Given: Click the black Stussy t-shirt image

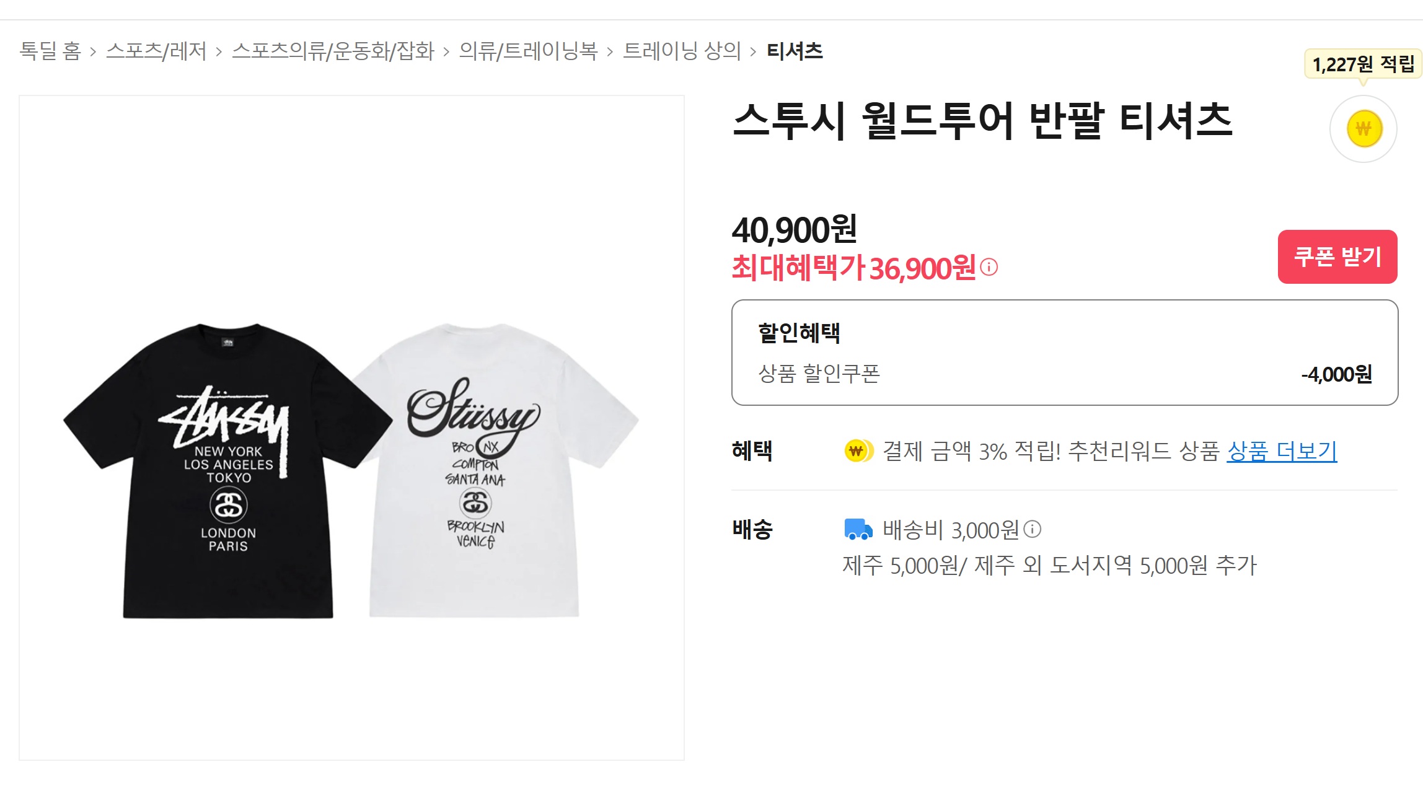Looking at the screenshot, I should [x=229, y=471].
